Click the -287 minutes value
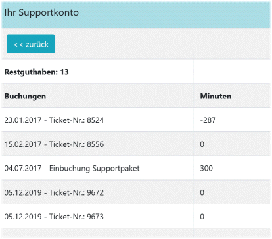The image size is (272, 239). coord(208,120)
